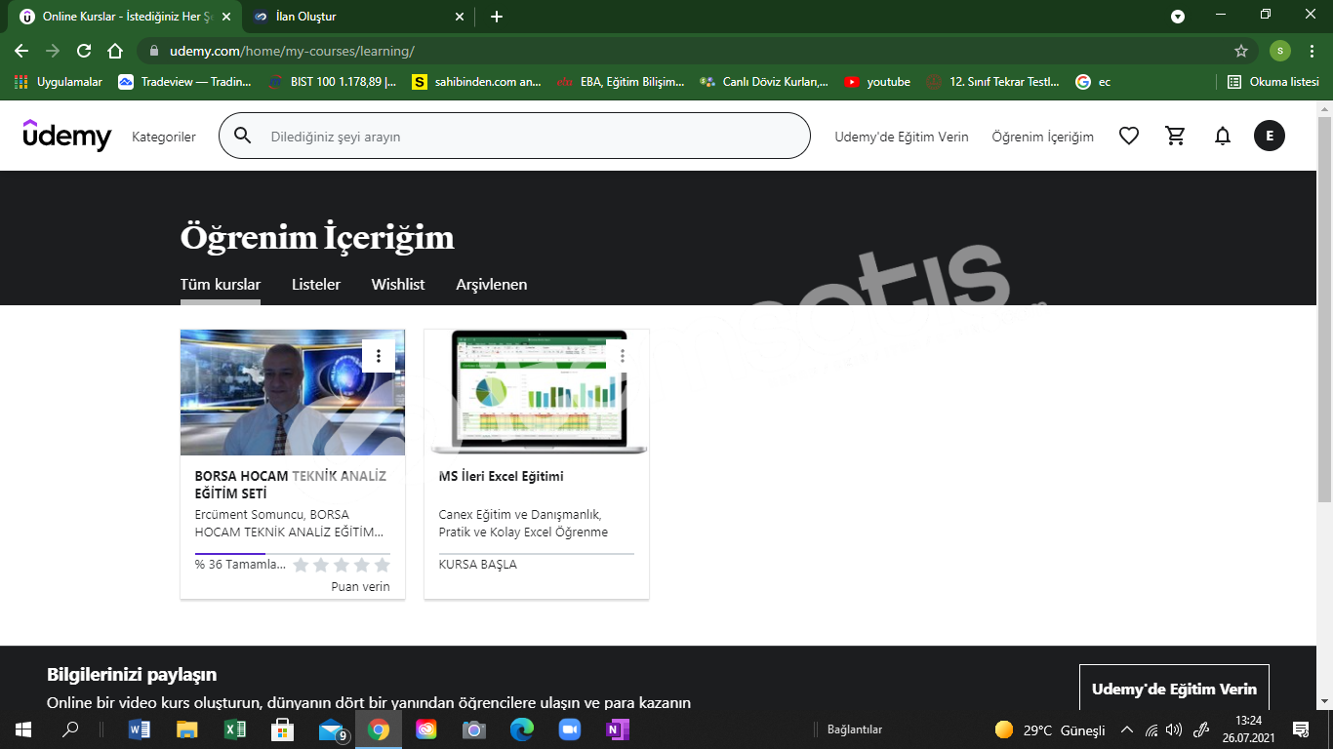Click MS İleri Excel progress bar

coord(537,553)
